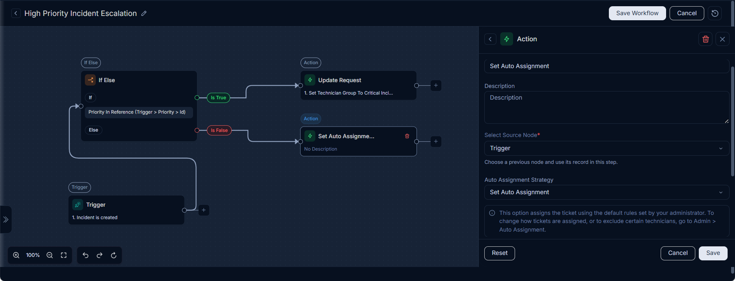The height and width of the screenshot is (281, 735).
Task: Edit workflow name with the pencil icon
Action: pos(144,13)
